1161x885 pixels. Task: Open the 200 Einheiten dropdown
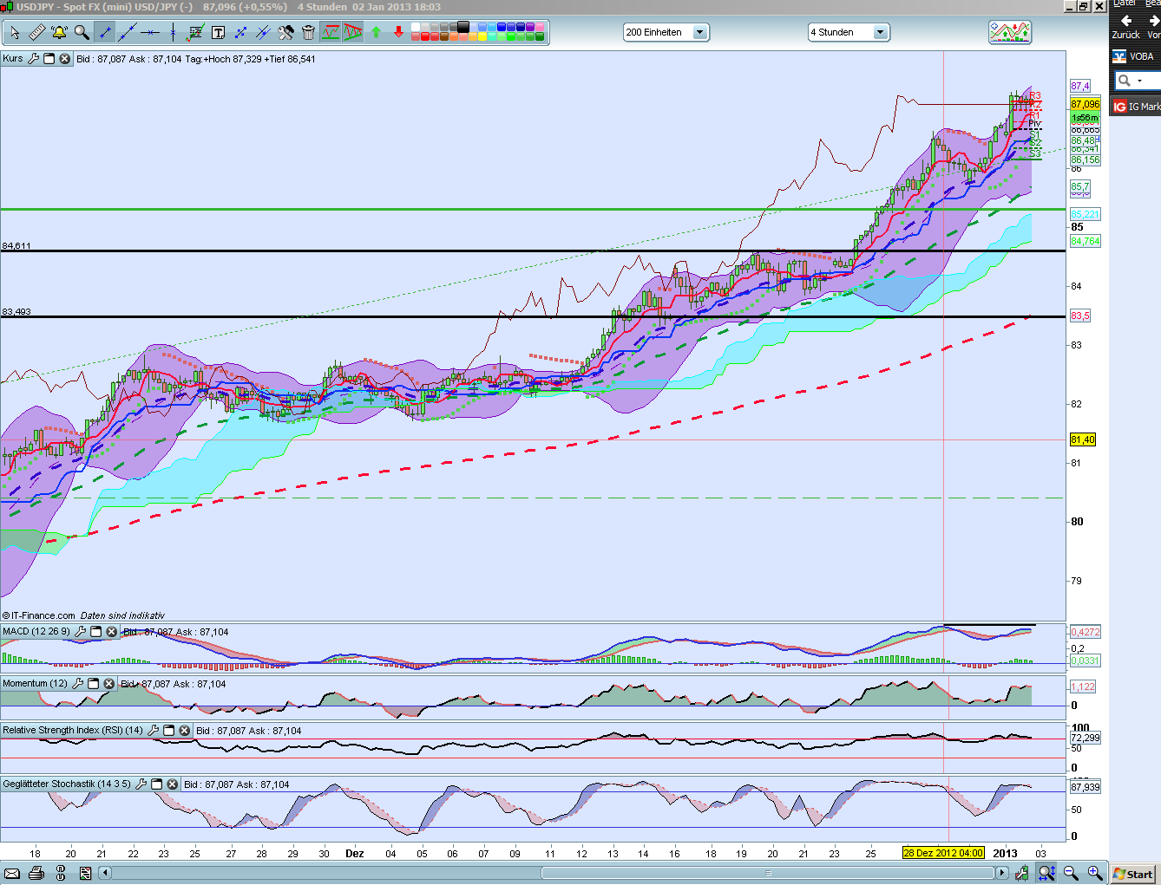click(x=699, y=33)
